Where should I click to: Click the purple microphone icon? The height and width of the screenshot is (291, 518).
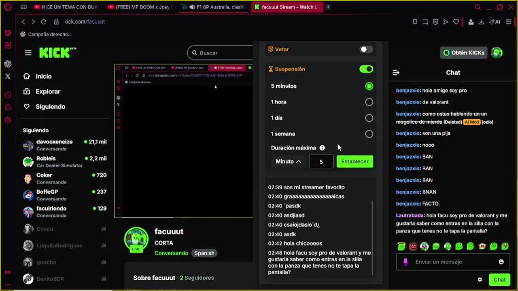coord(405,262)
